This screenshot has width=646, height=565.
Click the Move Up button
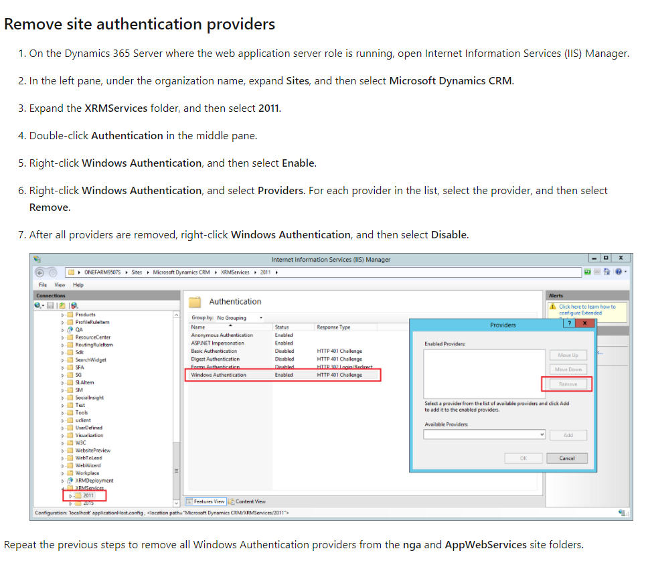[568, 355]
